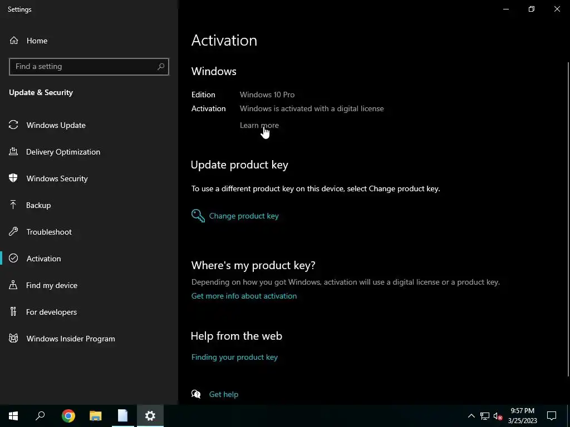The height and width of the screenshot is (427, 570).
Task: Click the Windows Update sync arrows icon
Action: [x=13, y=125]
